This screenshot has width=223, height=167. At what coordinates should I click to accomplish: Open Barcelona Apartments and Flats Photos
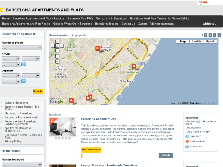[26, 24]
